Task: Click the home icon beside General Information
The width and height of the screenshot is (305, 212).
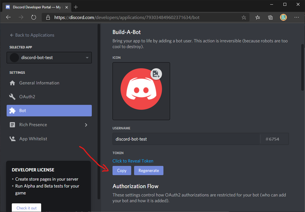Action: (12, 83)
